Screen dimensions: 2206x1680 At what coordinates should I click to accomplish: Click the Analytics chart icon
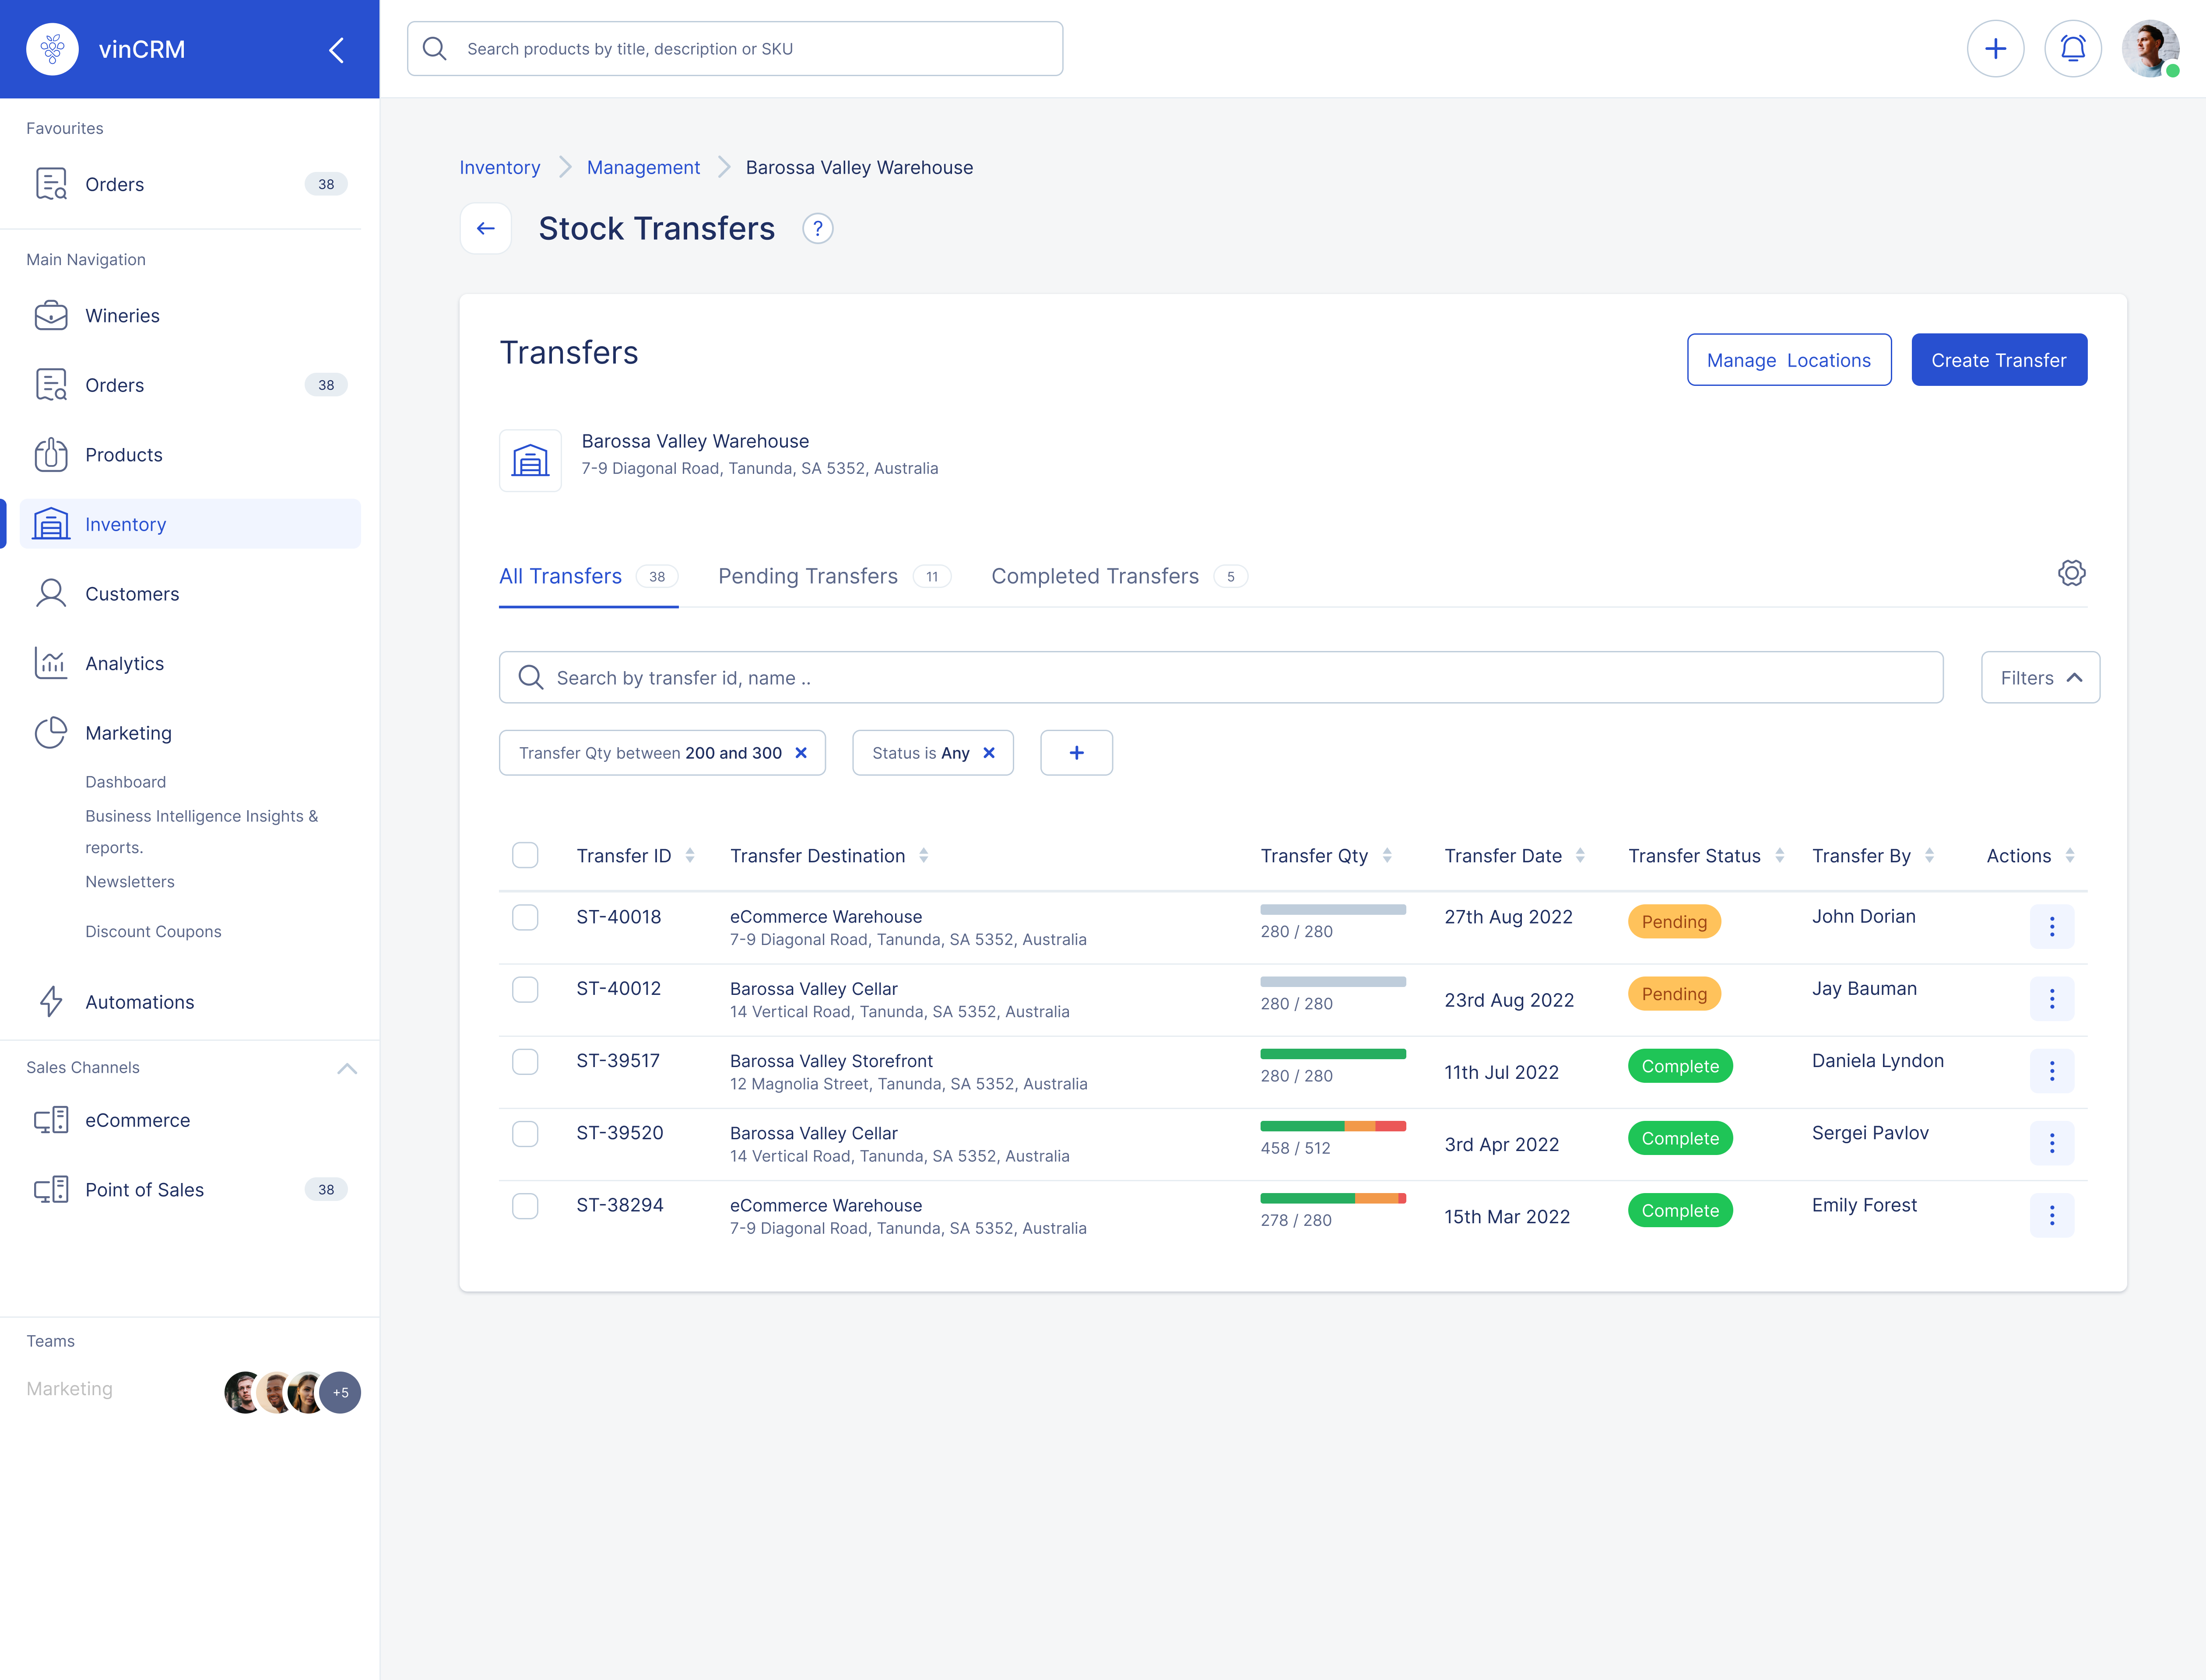[51, 663]
